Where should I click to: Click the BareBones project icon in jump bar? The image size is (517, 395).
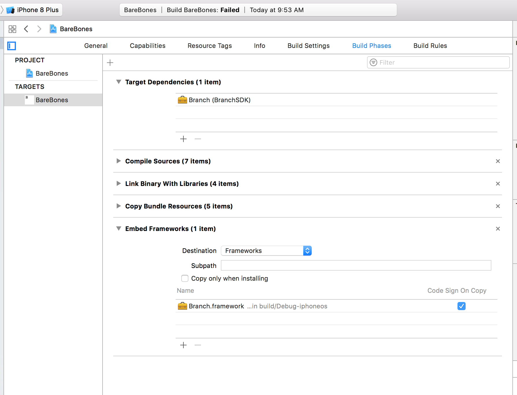(53, 29)
